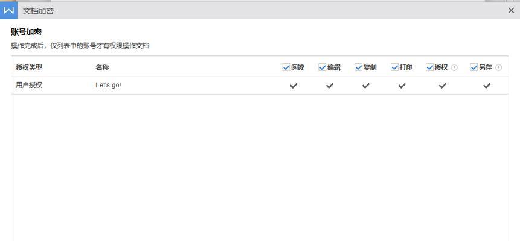Select the Let's go! user name
The image size is (520, 241).
[x=109, y=85]
